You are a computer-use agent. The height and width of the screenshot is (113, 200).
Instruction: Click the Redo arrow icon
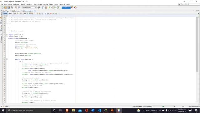(19, 8)
